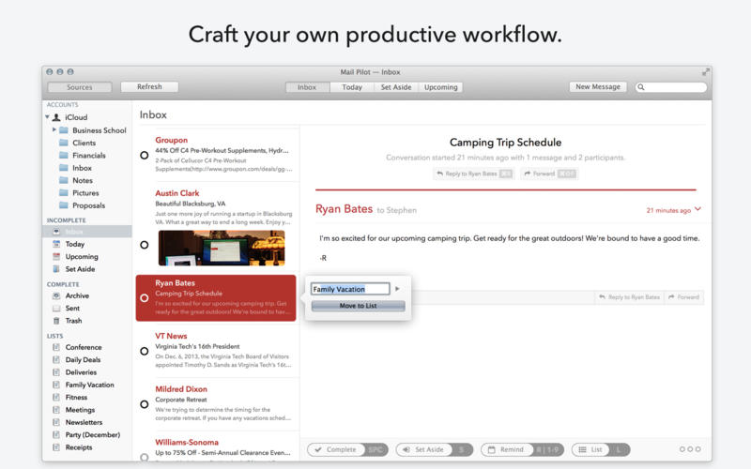The image size is (751, 469).
Task: Click the Clients folder icon
Action: coord(64,143)
